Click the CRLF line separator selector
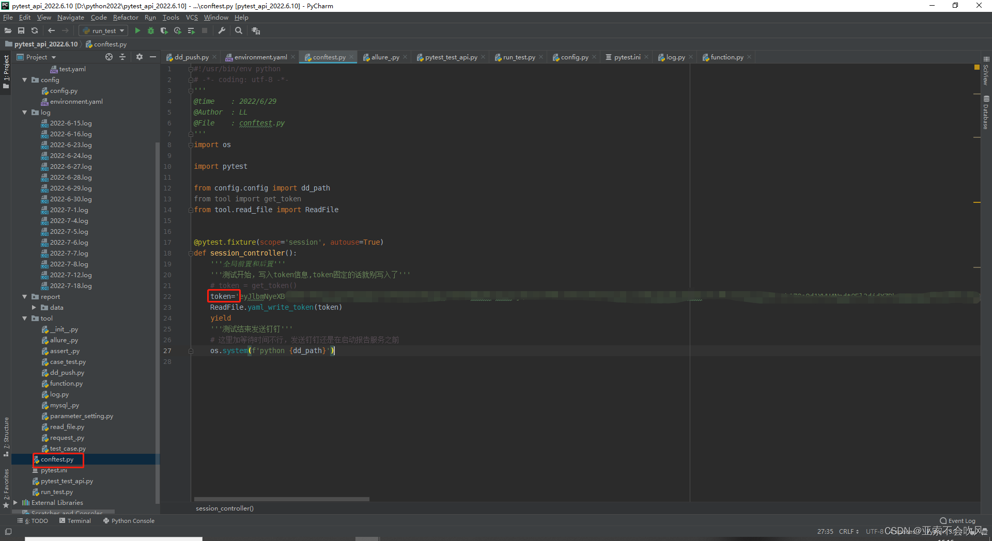This screenshot has height=541, width=992. pyautogui.click(x=849, y=532)
